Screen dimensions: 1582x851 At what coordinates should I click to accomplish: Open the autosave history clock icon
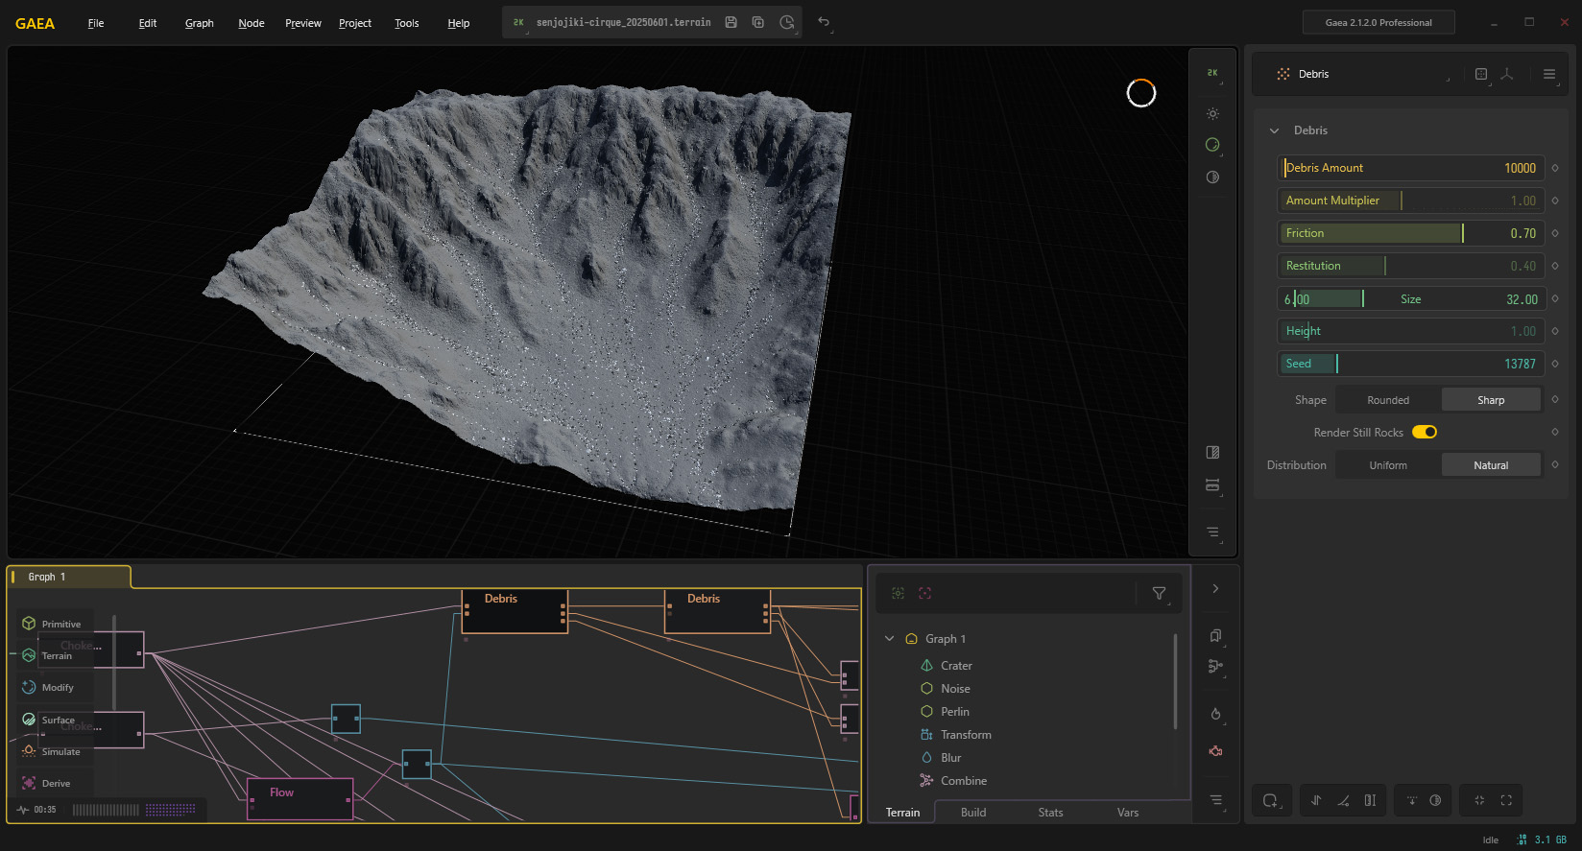pos(787,22)
